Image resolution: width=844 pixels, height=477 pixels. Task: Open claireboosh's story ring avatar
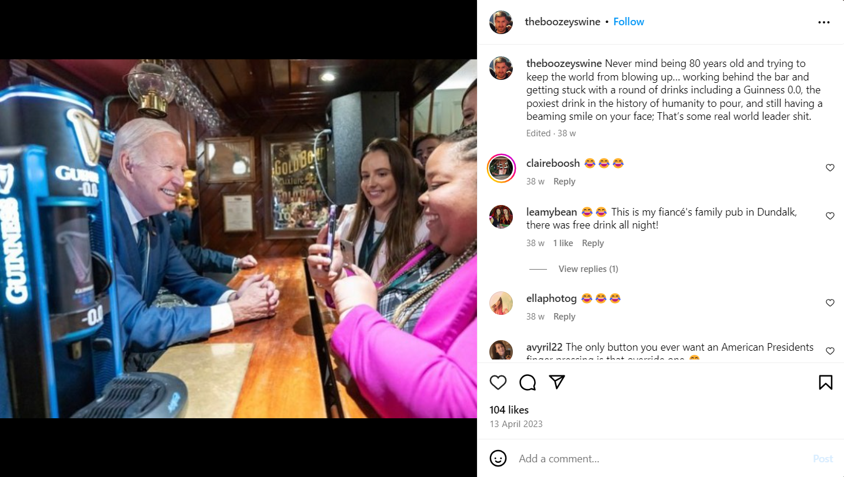coord(501,169)
